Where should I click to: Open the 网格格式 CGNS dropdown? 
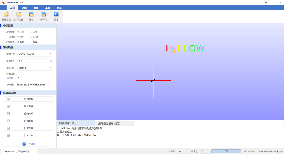click(35, 54)
